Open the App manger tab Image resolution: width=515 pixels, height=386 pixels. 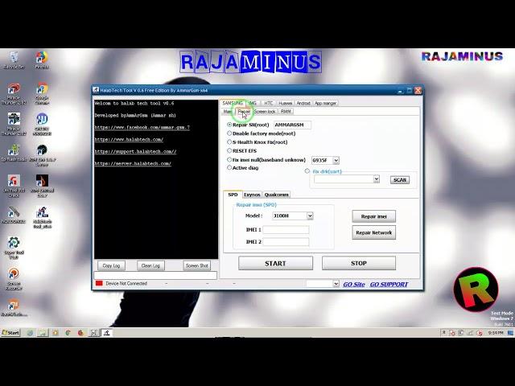click(325, 103)
